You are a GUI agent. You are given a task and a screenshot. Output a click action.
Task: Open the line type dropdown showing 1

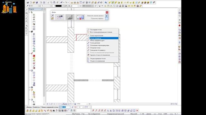pos(51,6)
